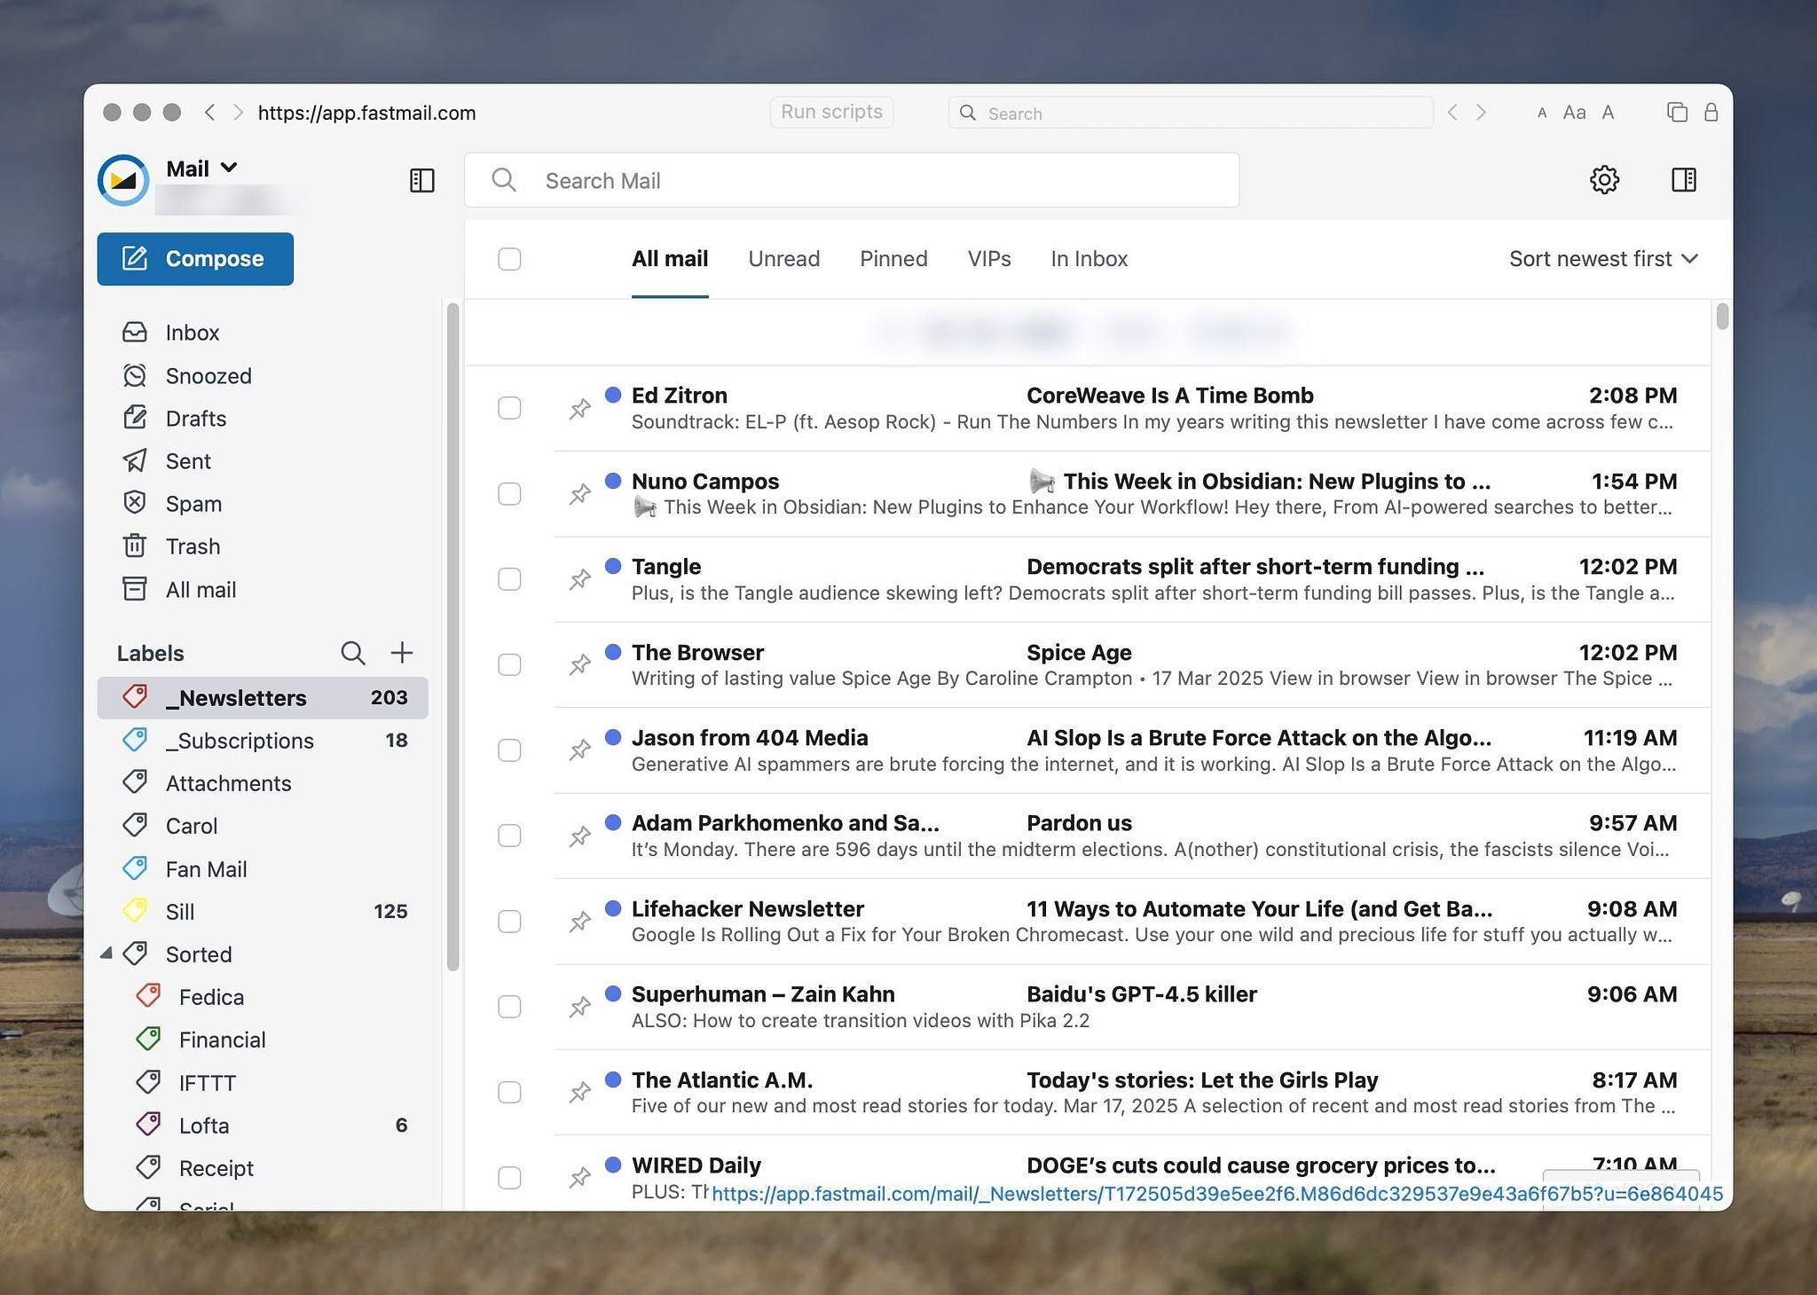Click the Spam shield icon
1817x1295 pixels.
coord(135,503)
